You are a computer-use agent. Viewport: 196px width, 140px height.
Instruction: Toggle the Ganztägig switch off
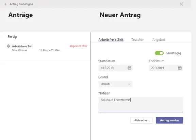coord(159,53)
